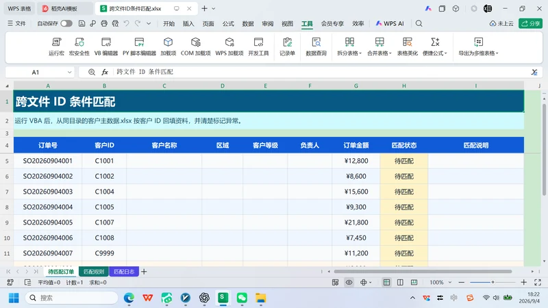Screen dimensions: 548x308
Task: Click the save icon in quick toolbar
Action: pos(82,23)
